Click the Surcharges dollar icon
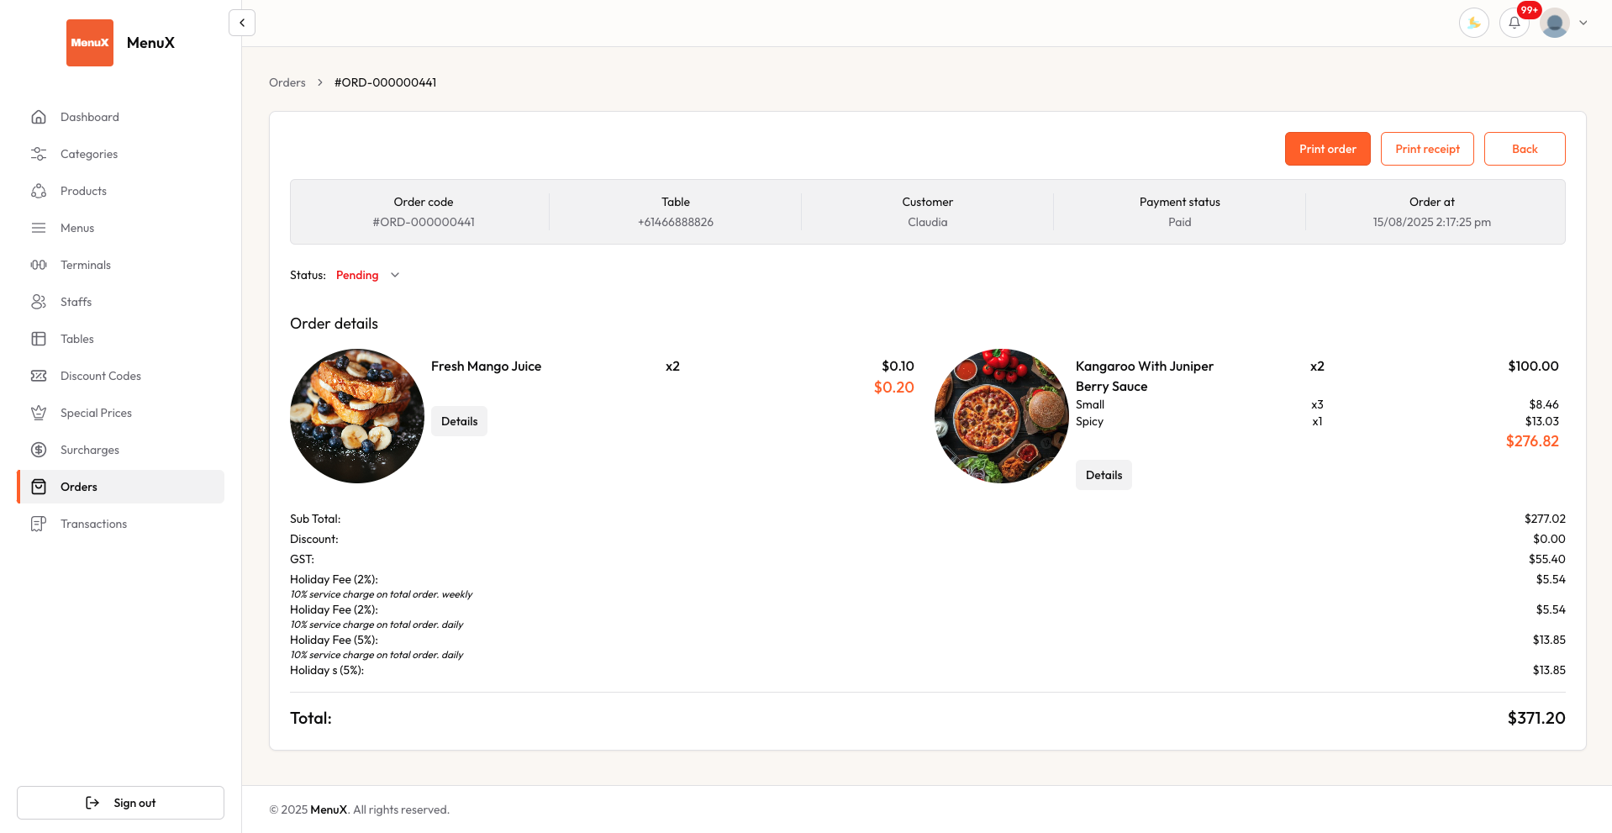 click(39, 450)
